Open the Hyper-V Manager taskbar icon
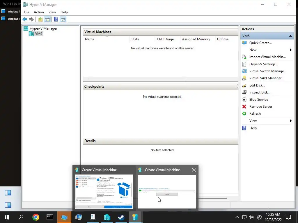 [107, 217]
